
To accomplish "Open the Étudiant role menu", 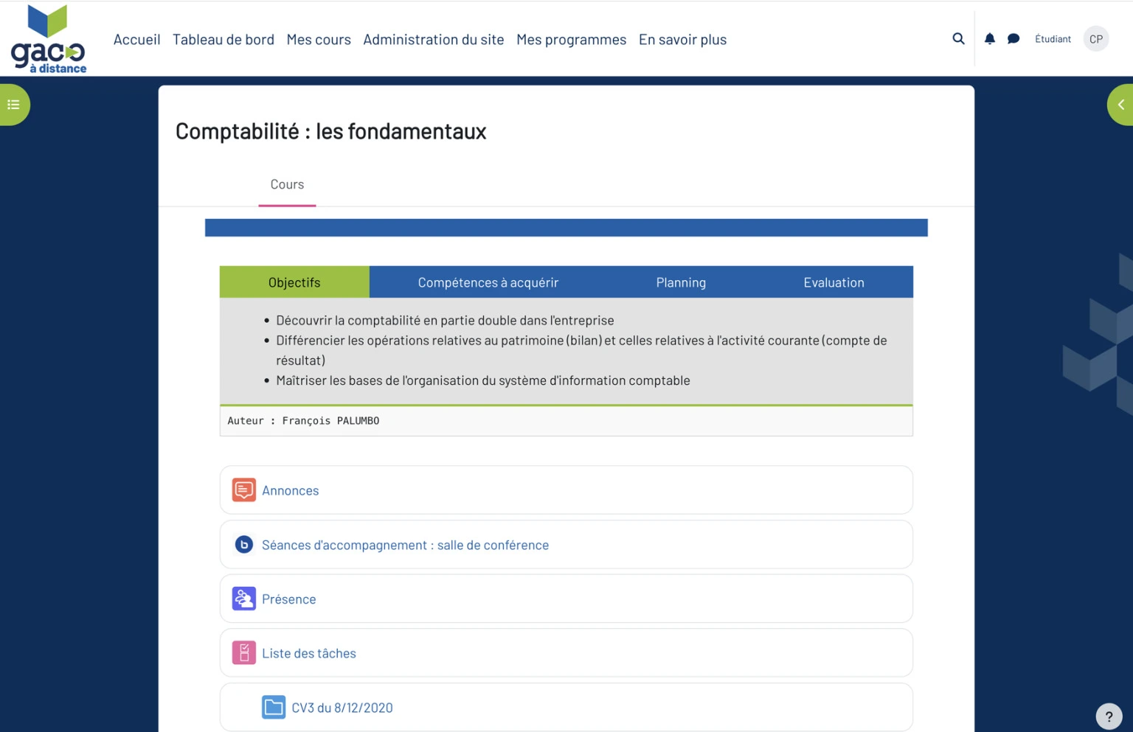I will point(1053,38).
